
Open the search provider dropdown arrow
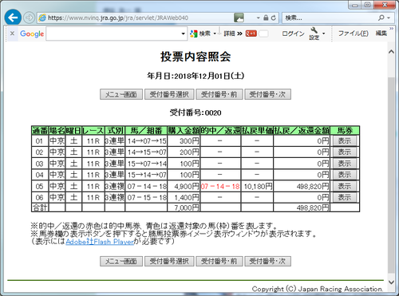[x=389, y=18]
